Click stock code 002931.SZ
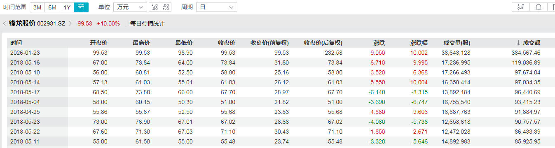Screen dimensions: 555x148 point(52,23)
